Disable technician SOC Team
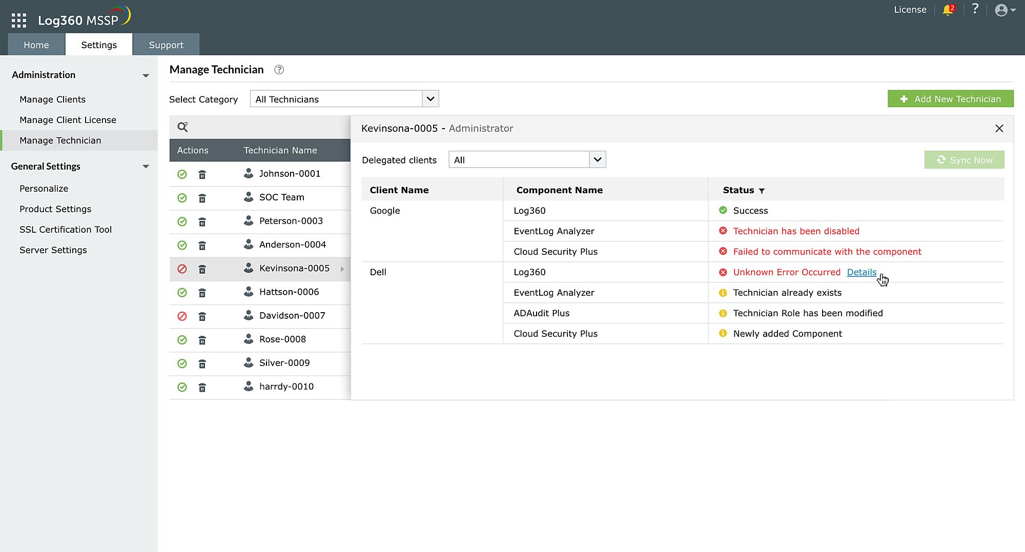 tap(182, 198)
